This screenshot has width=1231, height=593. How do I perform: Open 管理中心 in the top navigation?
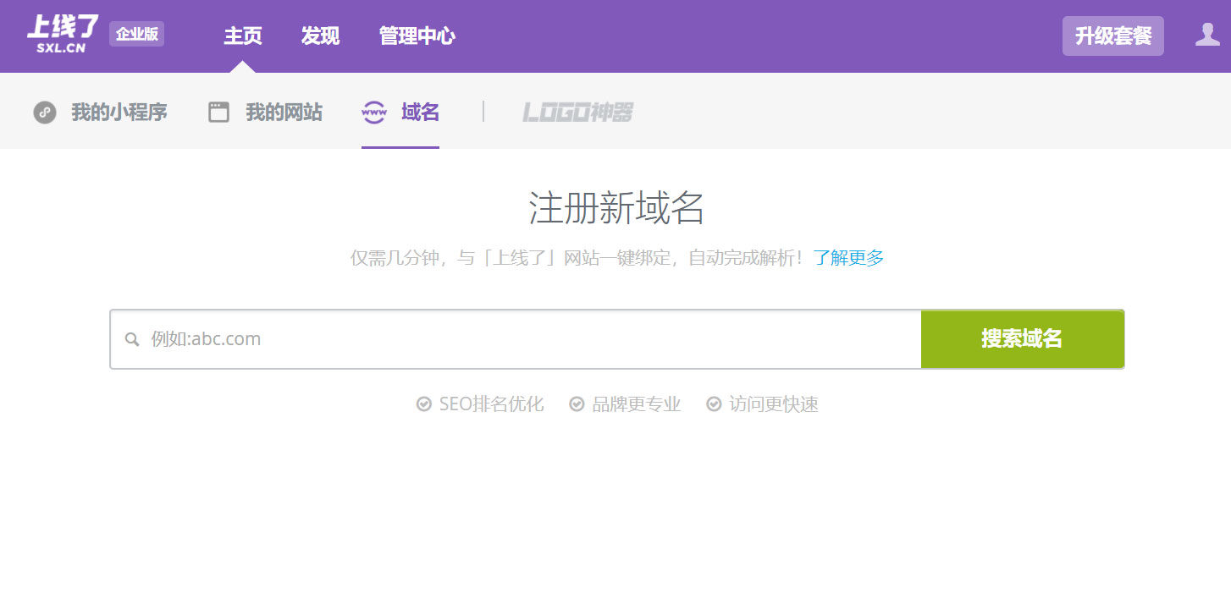[417, 36]
